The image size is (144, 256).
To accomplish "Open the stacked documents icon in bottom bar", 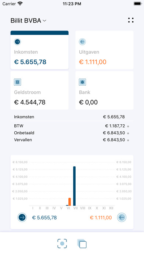I will [x=82, y=244].
